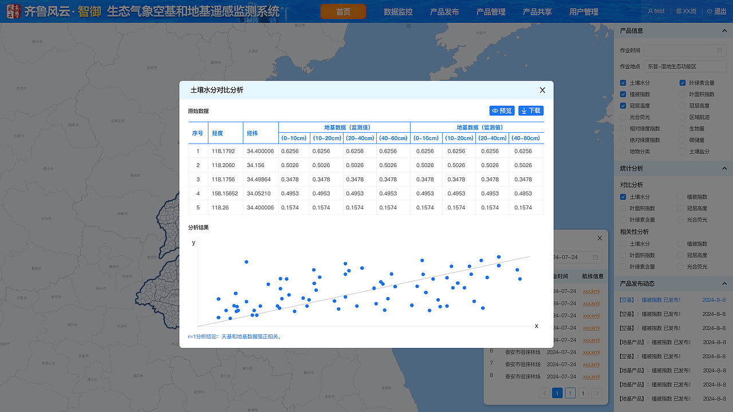The image size is (733, 412).
Task: Check the 碳储量 checkbox
Action: (683, 140)
